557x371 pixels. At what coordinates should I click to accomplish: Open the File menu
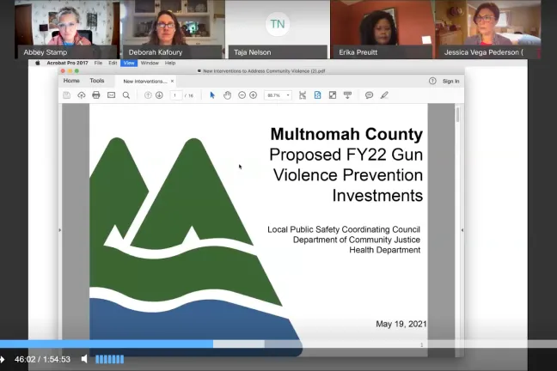click(98, 63)
